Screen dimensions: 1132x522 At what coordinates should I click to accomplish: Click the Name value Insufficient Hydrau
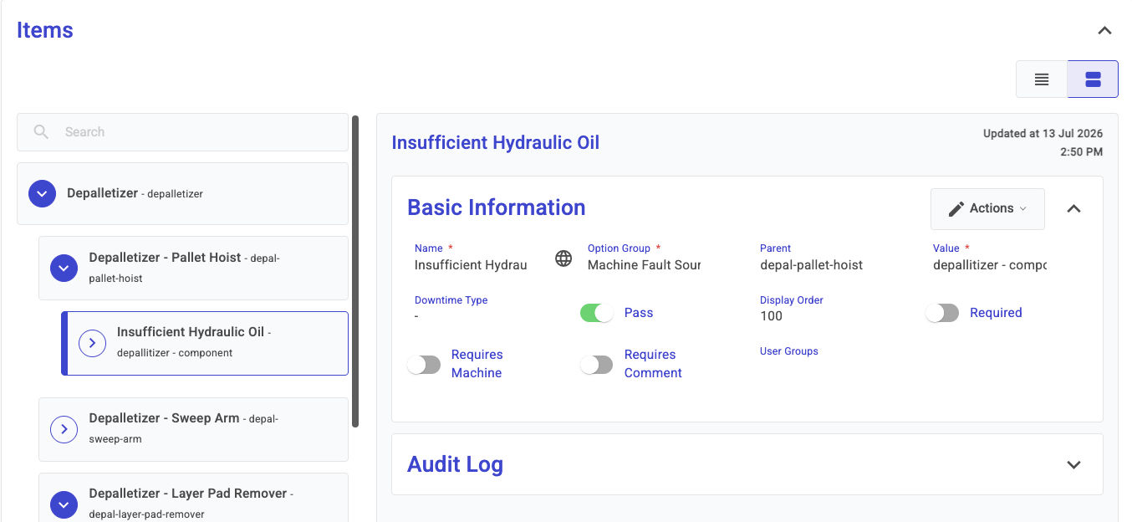point(471,265)
